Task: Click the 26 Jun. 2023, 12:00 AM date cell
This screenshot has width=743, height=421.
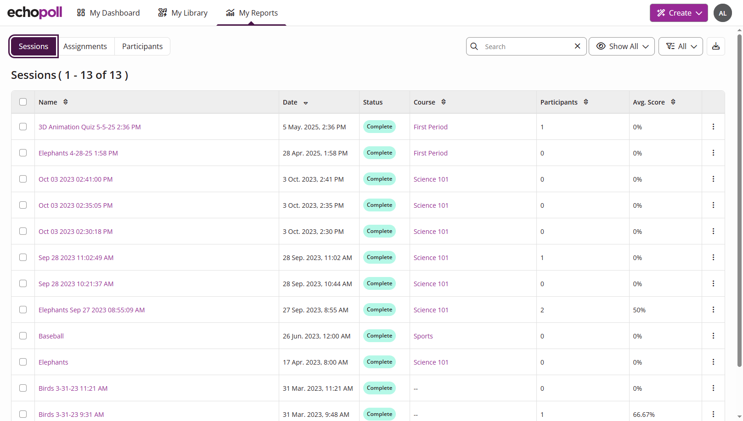Action: coord(316,336)
